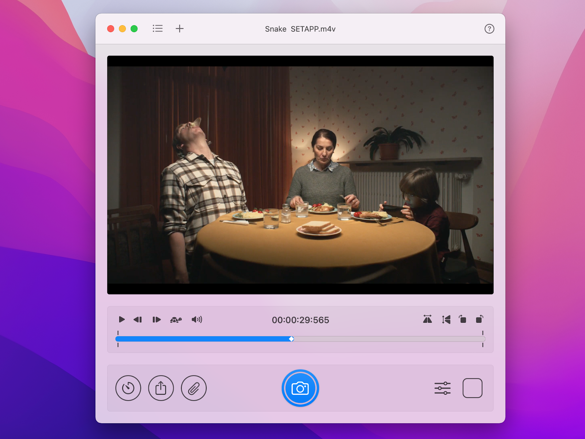Open export settings via sliders icon
The height and width of the screenshot is (439, 585).
442,388
